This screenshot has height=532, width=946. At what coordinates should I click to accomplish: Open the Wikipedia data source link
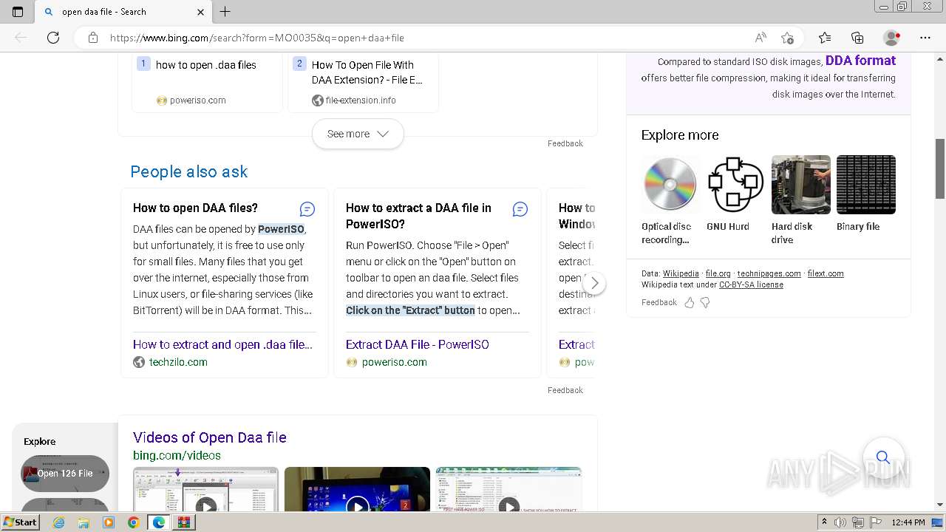[681, 273]
